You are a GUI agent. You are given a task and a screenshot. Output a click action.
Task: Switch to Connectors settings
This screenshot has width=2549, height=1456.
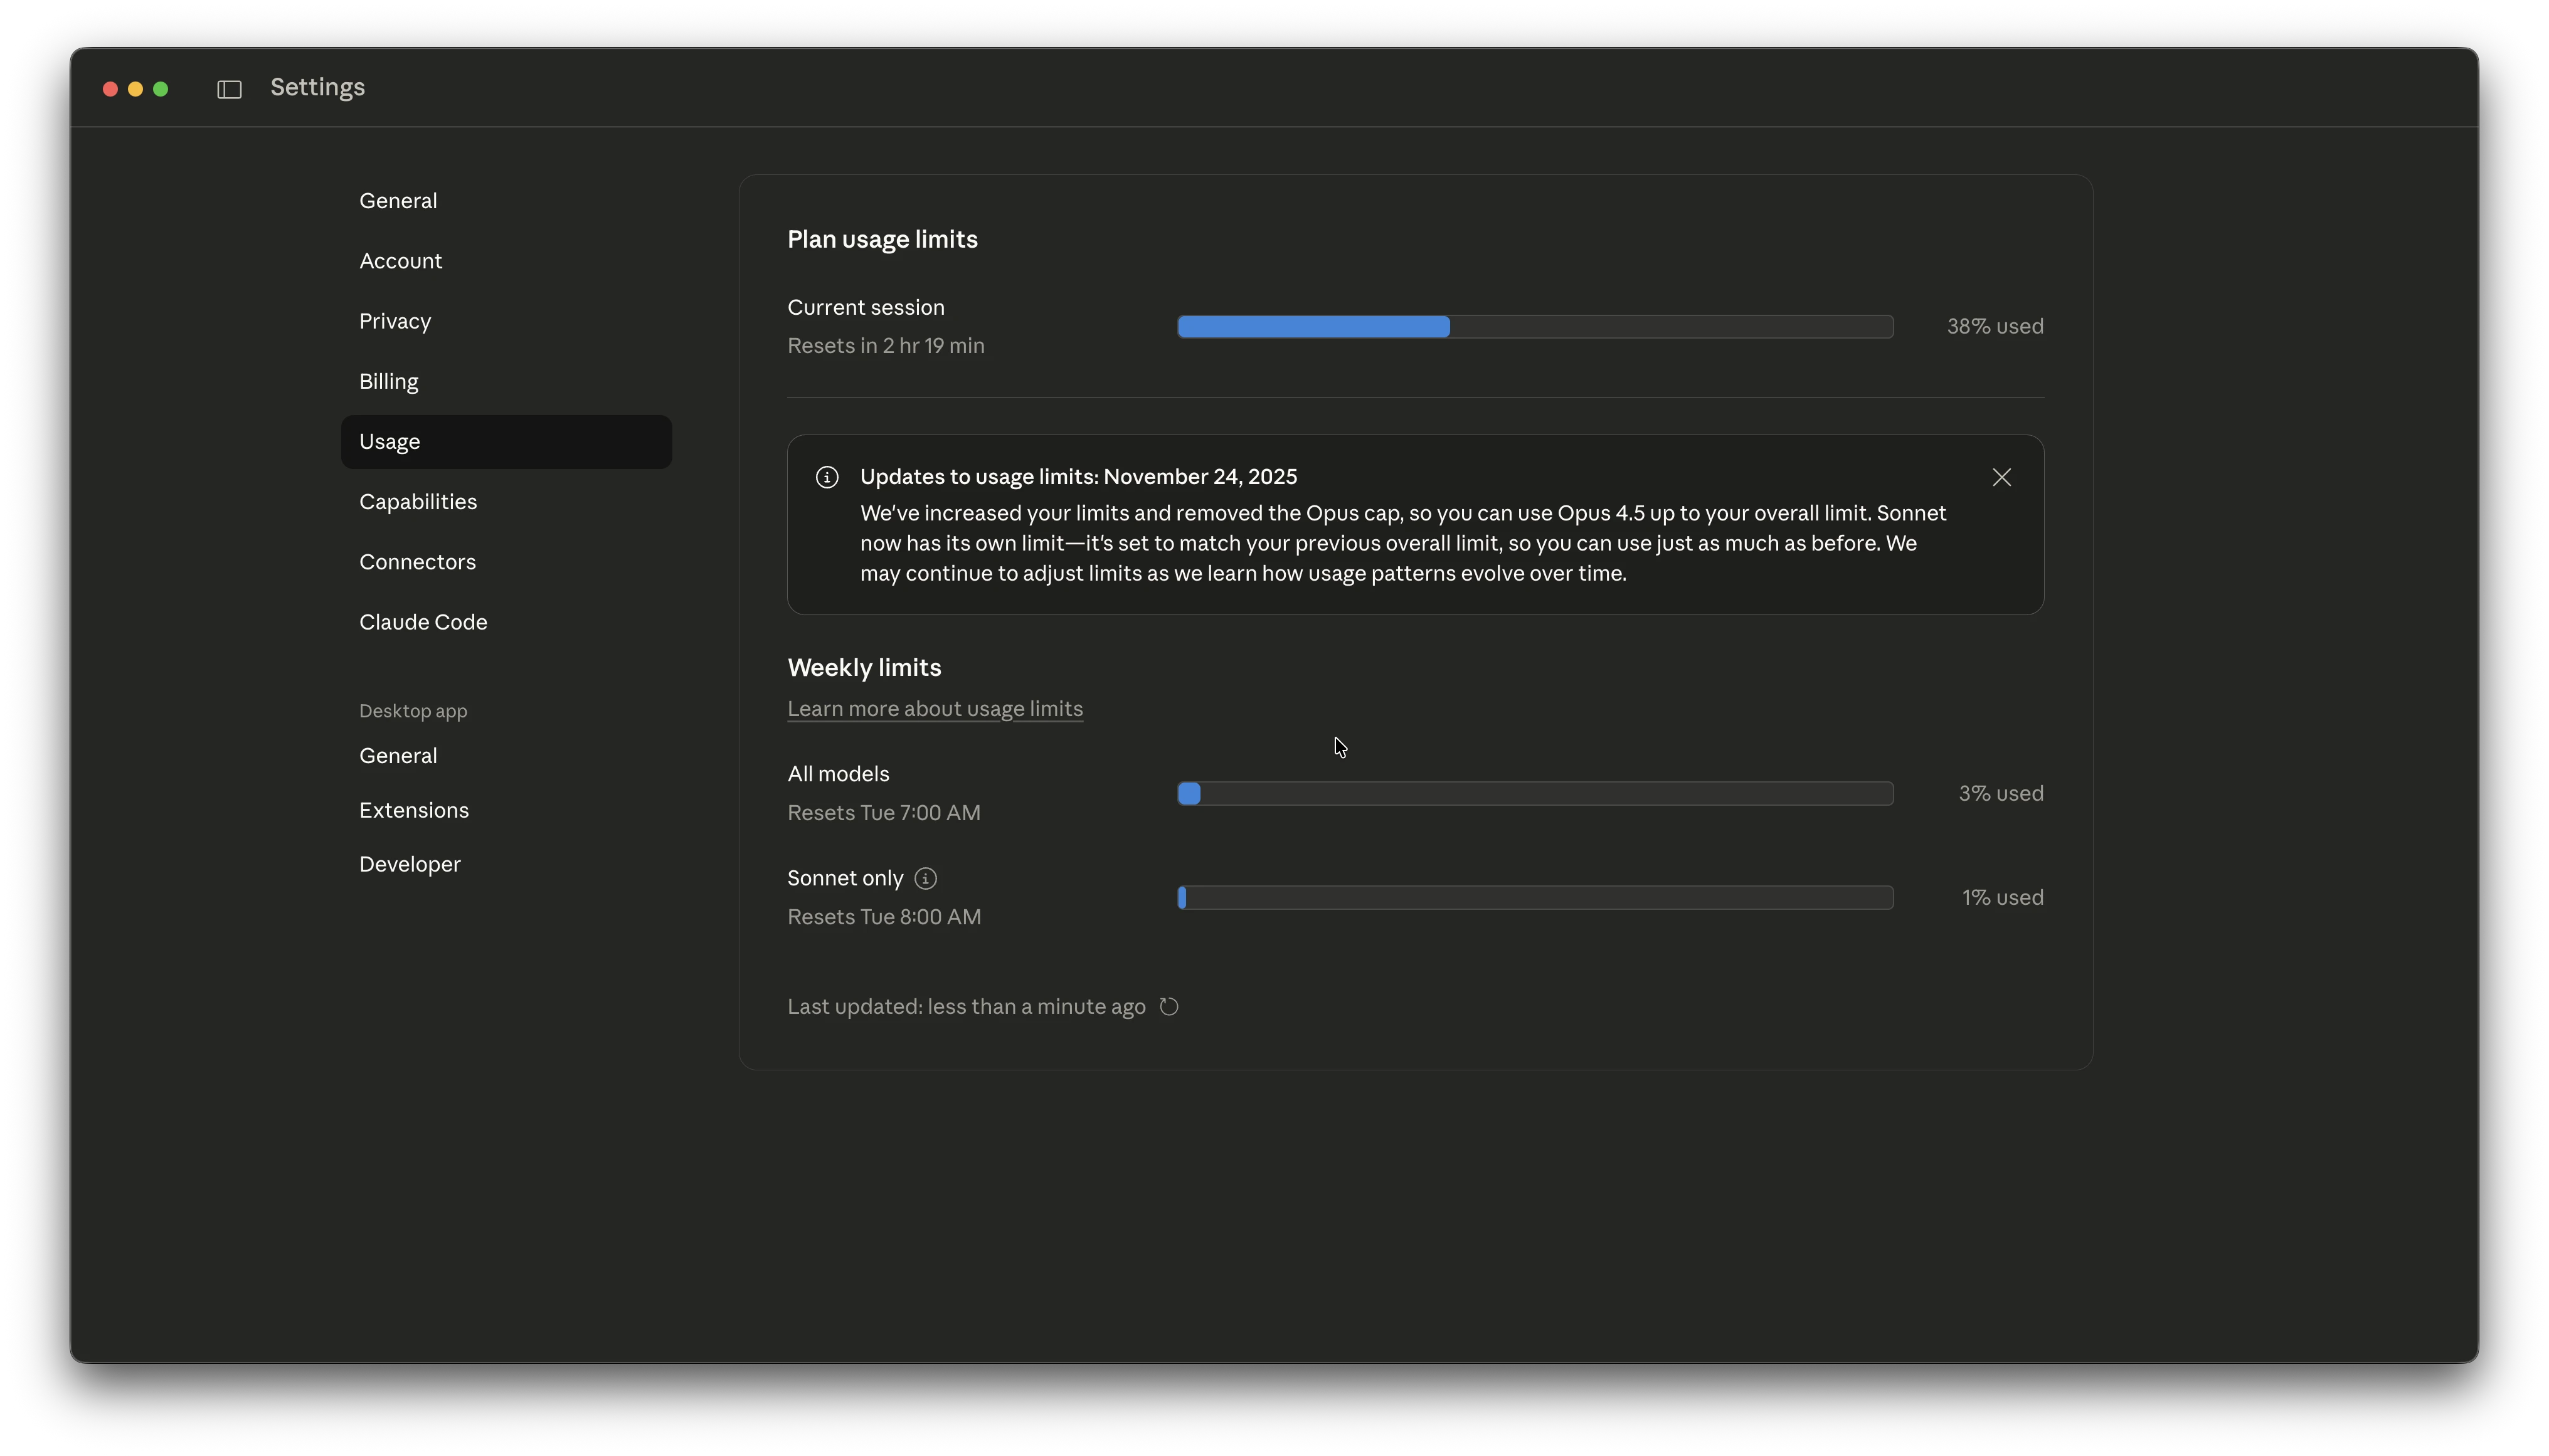(417, 562)
